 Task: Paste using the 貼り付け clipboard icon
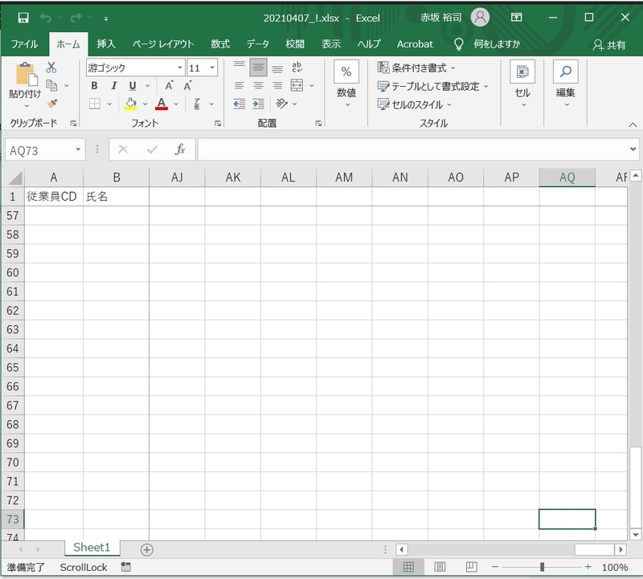[26, 75]
